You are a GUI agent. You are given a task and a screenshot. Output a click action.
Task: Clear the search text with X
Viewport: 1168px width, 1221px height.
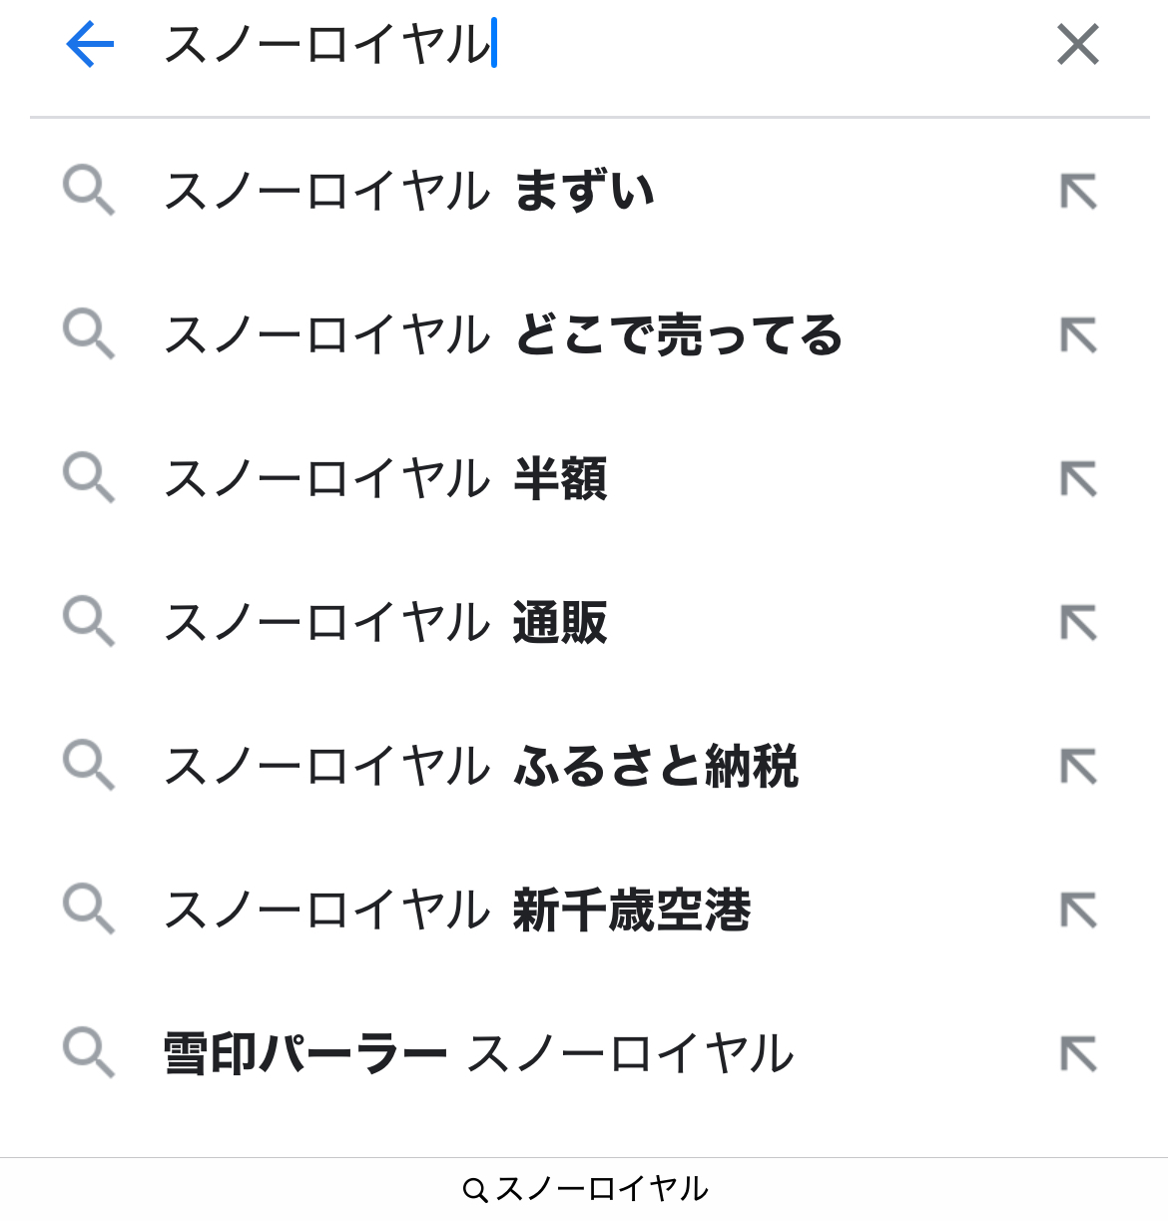click(1077, 45)
